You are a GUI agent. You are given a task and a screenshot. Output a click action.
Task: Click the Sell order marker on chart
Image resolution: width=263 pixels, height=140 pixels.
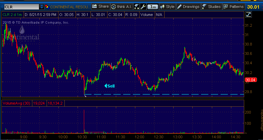[110, 86]
